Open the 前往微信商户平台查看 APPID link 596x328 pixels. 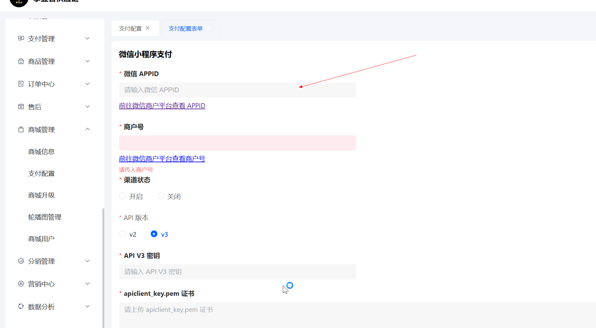coord(162,106)
